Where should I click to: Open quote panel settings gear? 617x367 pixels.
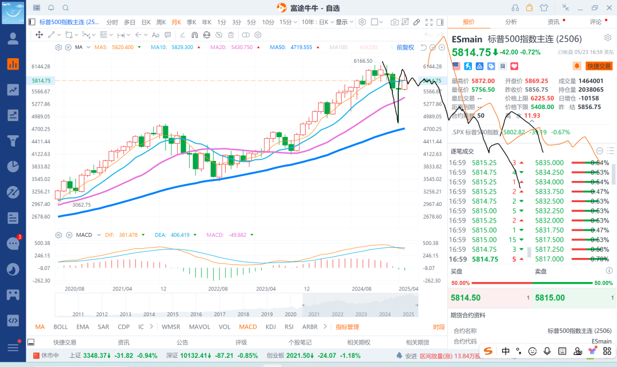coord(608,38)
